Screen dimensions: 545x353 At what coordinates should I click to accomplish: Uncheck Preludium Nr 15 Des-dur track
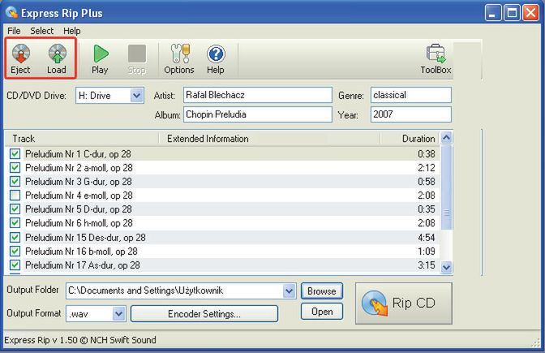pos(15,238)
